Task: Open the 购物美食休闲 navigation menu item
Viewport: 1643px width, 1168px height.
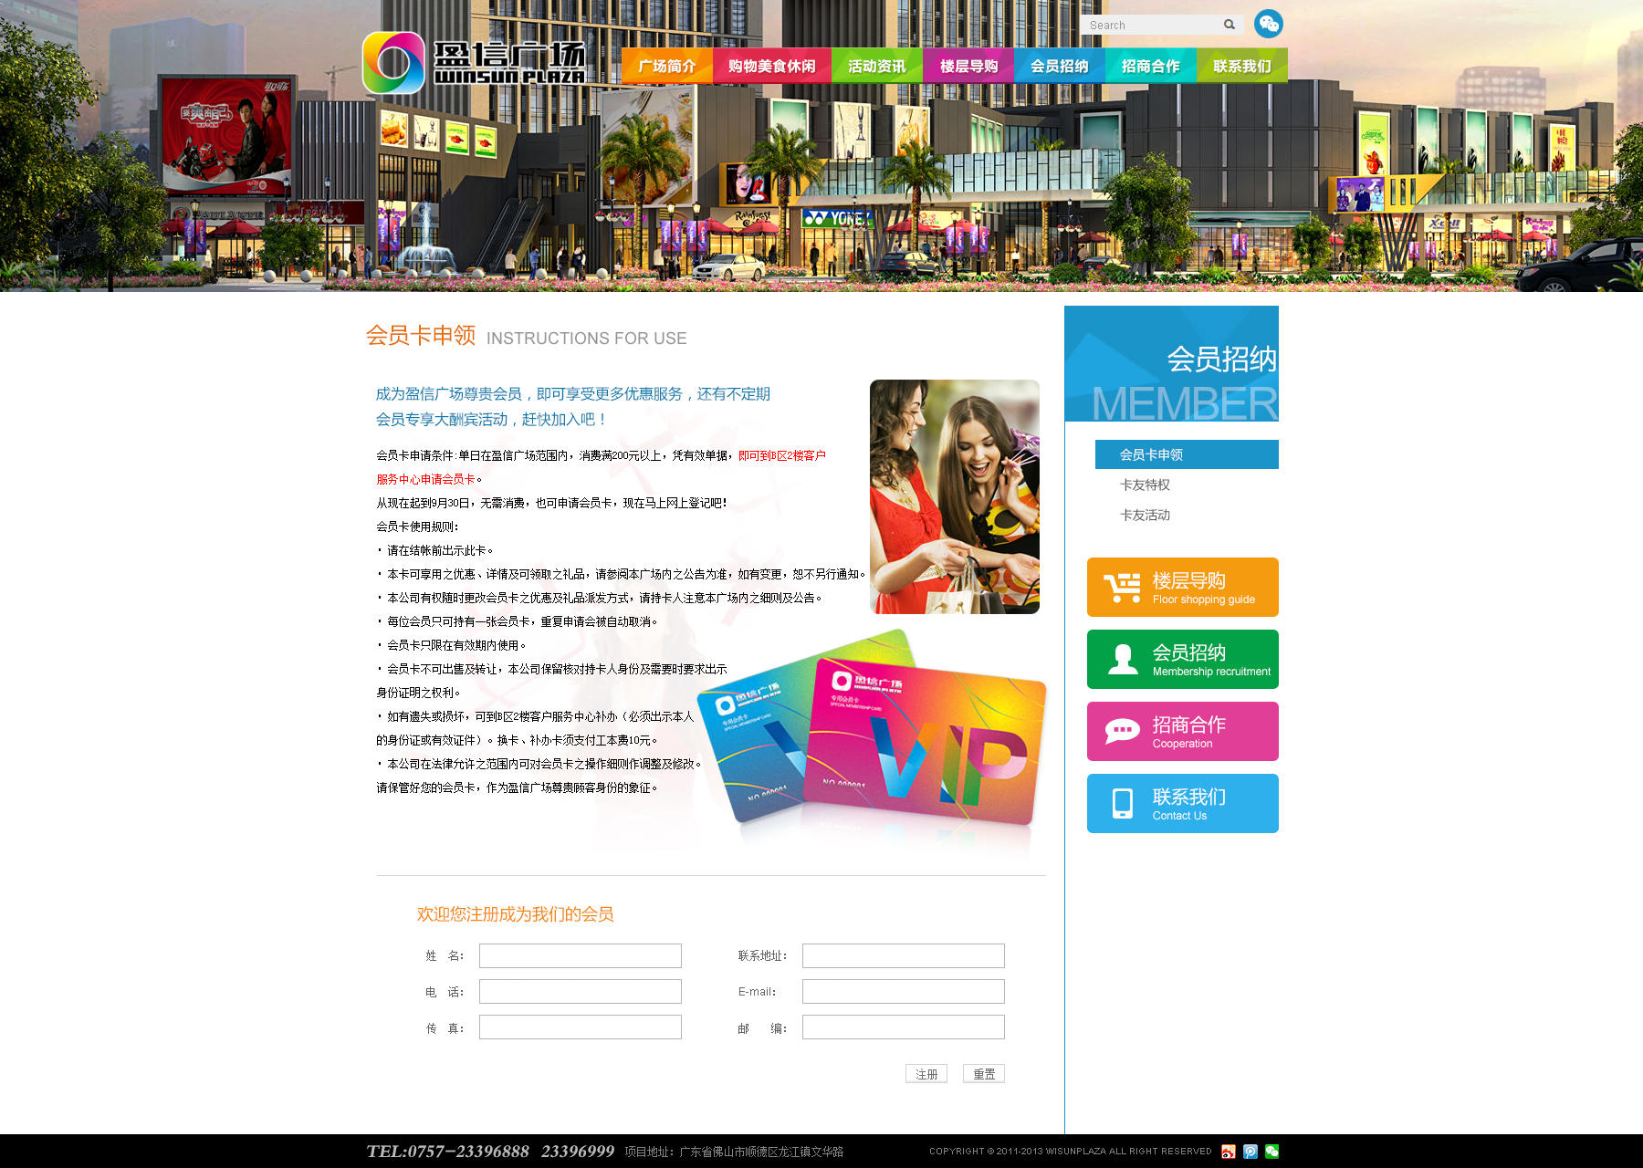Action: coord(771,66)
